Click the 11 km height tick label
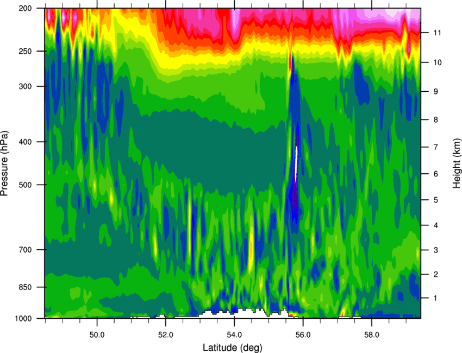The height and width of the screenshot is (353, 462). [x=437, y=33]
